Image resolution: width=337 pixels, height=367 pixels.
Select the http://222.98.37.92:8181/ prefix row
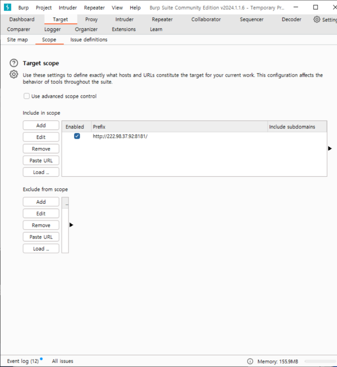pyautogui.click(x=194, y=136)
